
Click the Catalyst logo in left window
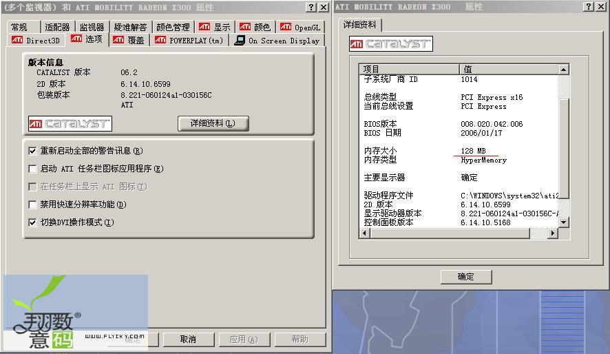70,124
